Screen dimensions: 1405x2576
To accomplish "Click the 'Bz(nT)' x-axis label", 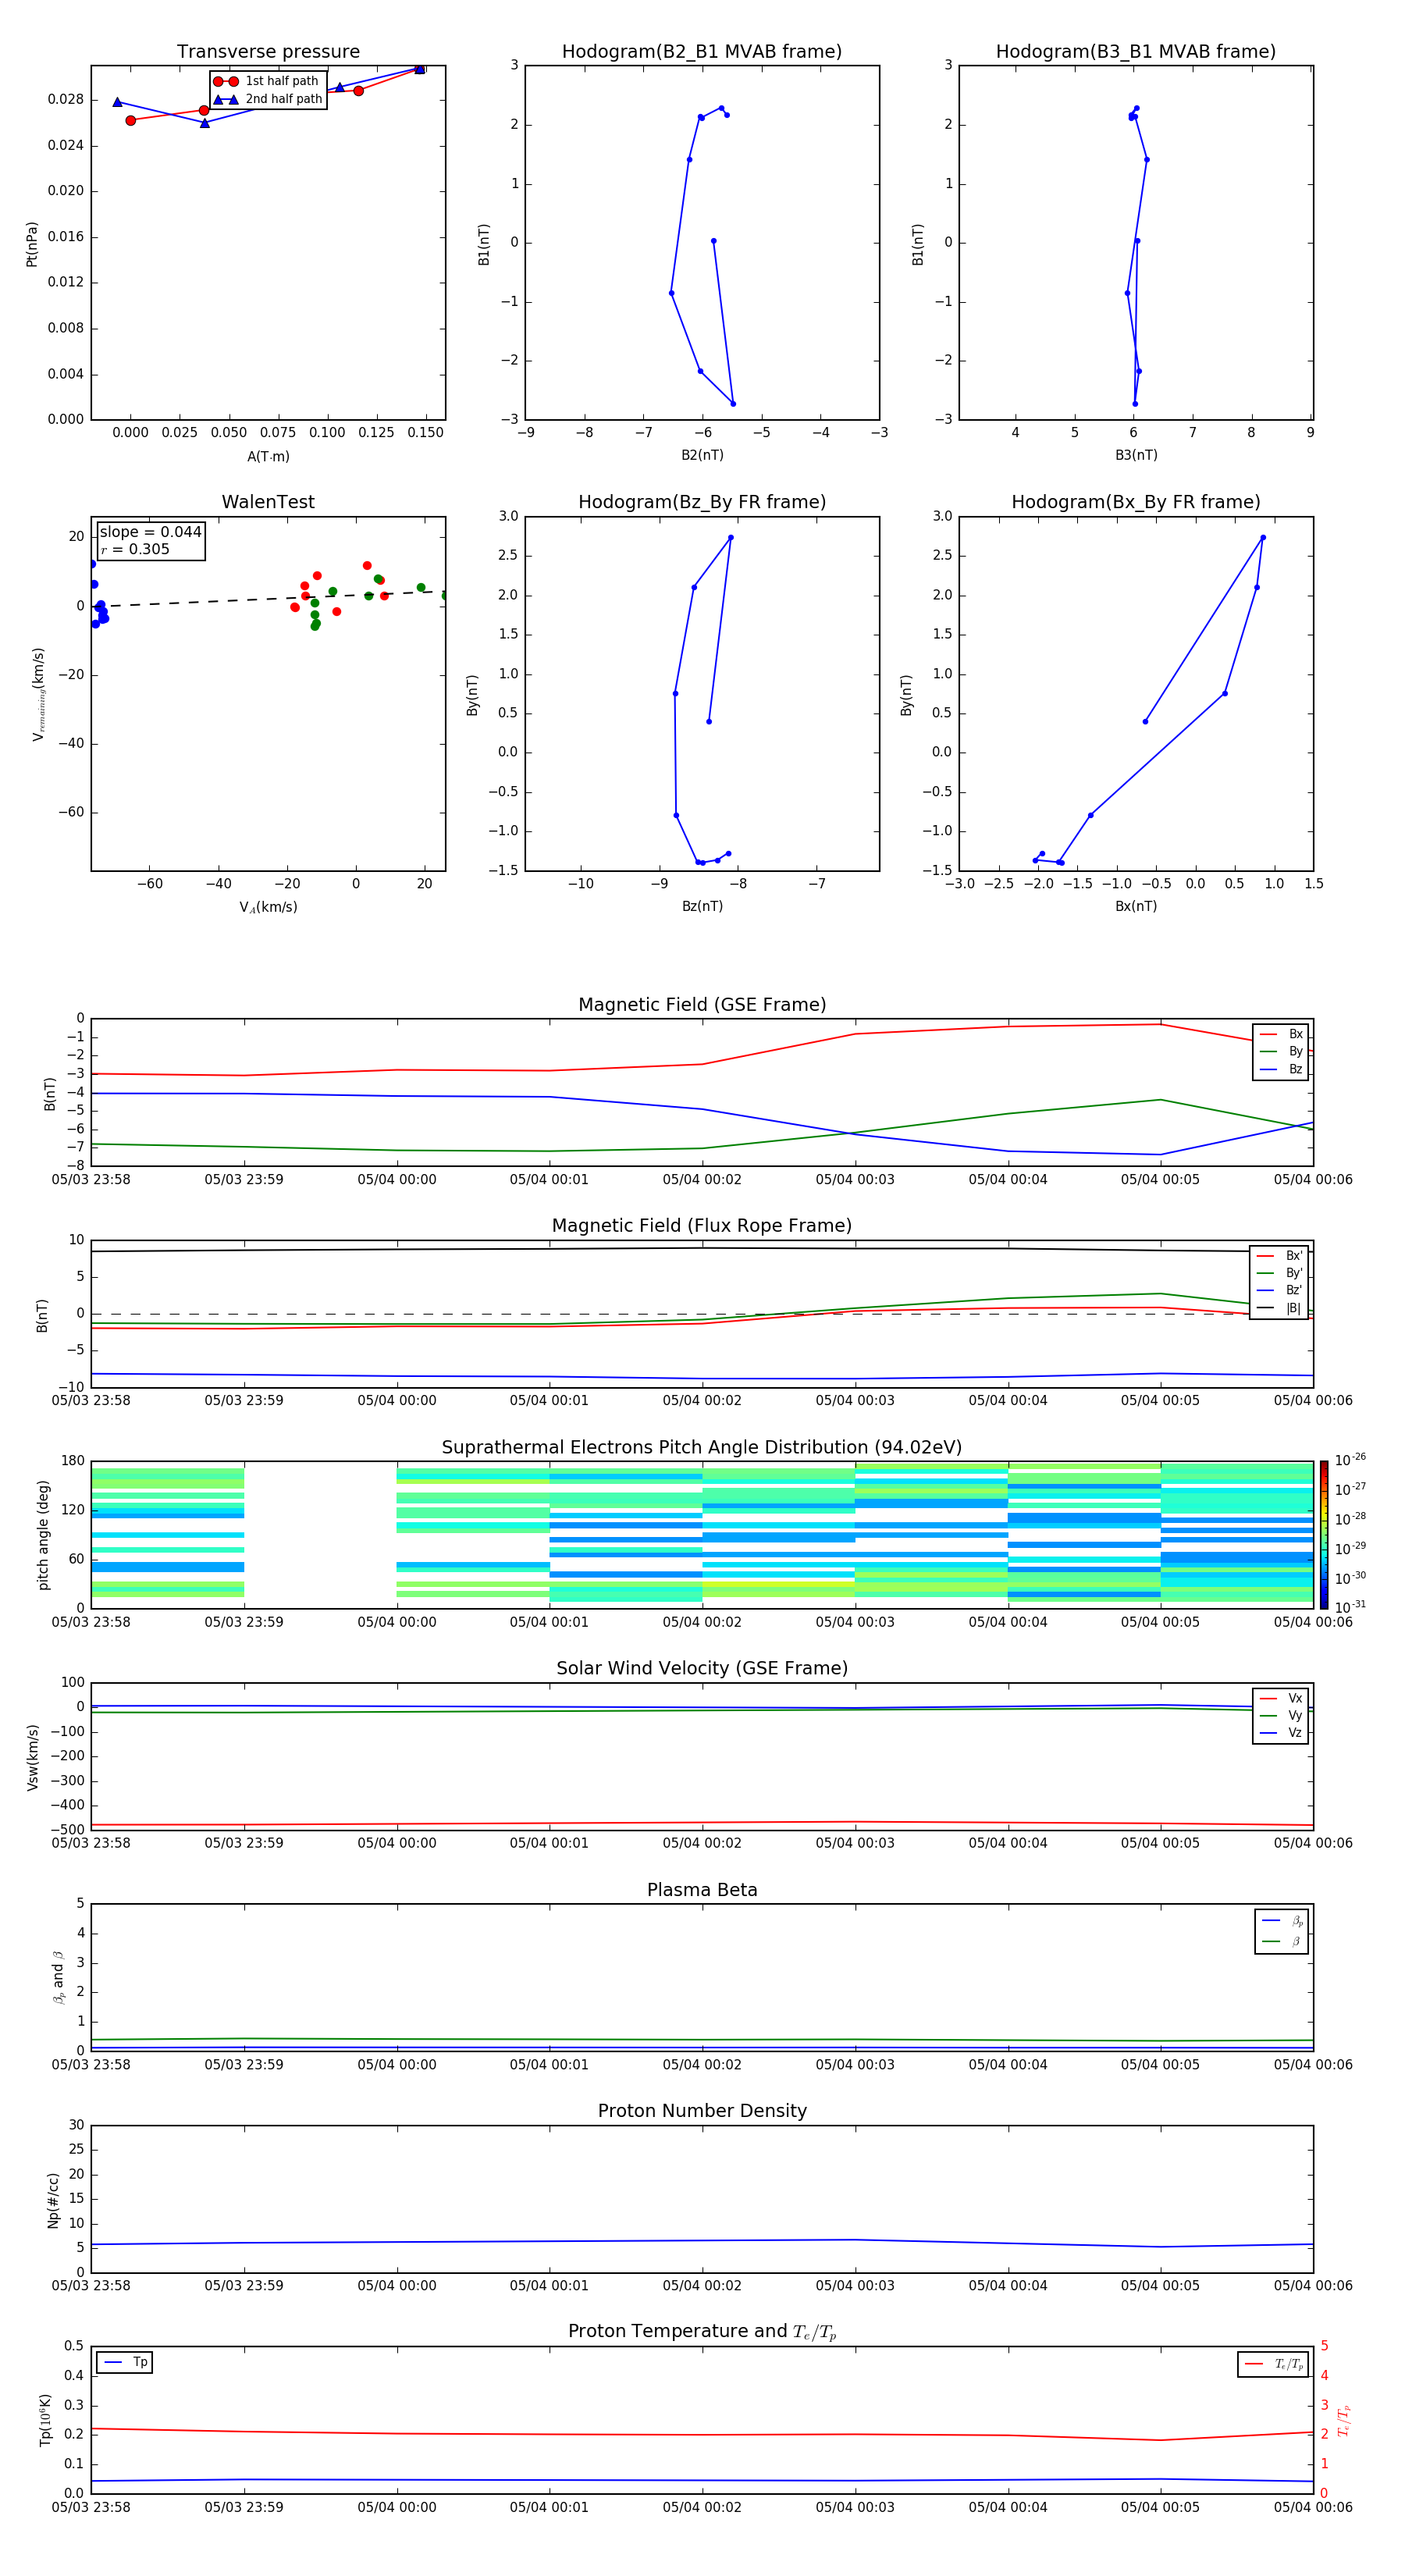I will coord(702,906).
